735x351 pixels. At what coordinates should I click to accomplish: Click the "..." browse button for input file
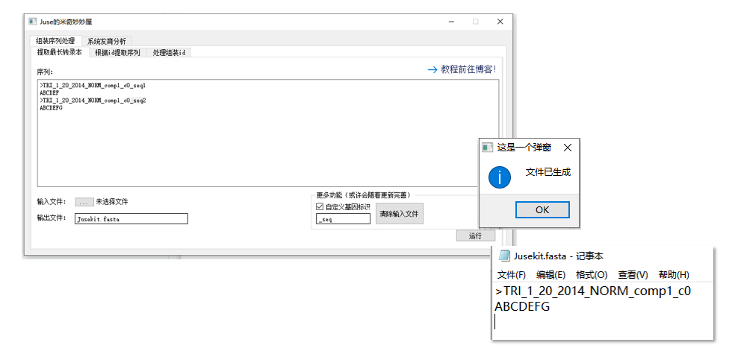84,202
